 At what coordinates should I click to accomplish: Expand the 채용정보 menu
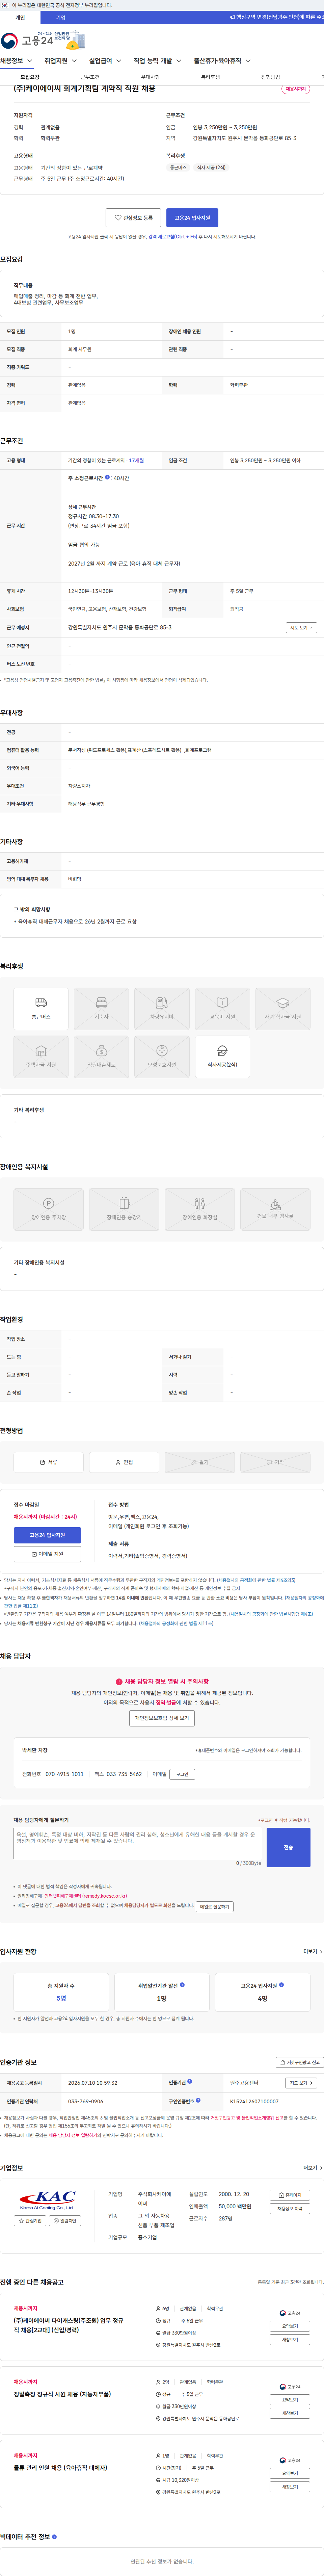(x=16, y=61)
